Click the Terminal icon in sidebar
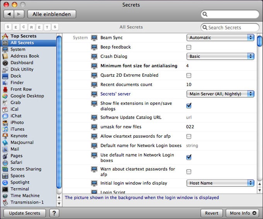The height and width of the screenshot is (219, 263). click(x=5, y=189)
